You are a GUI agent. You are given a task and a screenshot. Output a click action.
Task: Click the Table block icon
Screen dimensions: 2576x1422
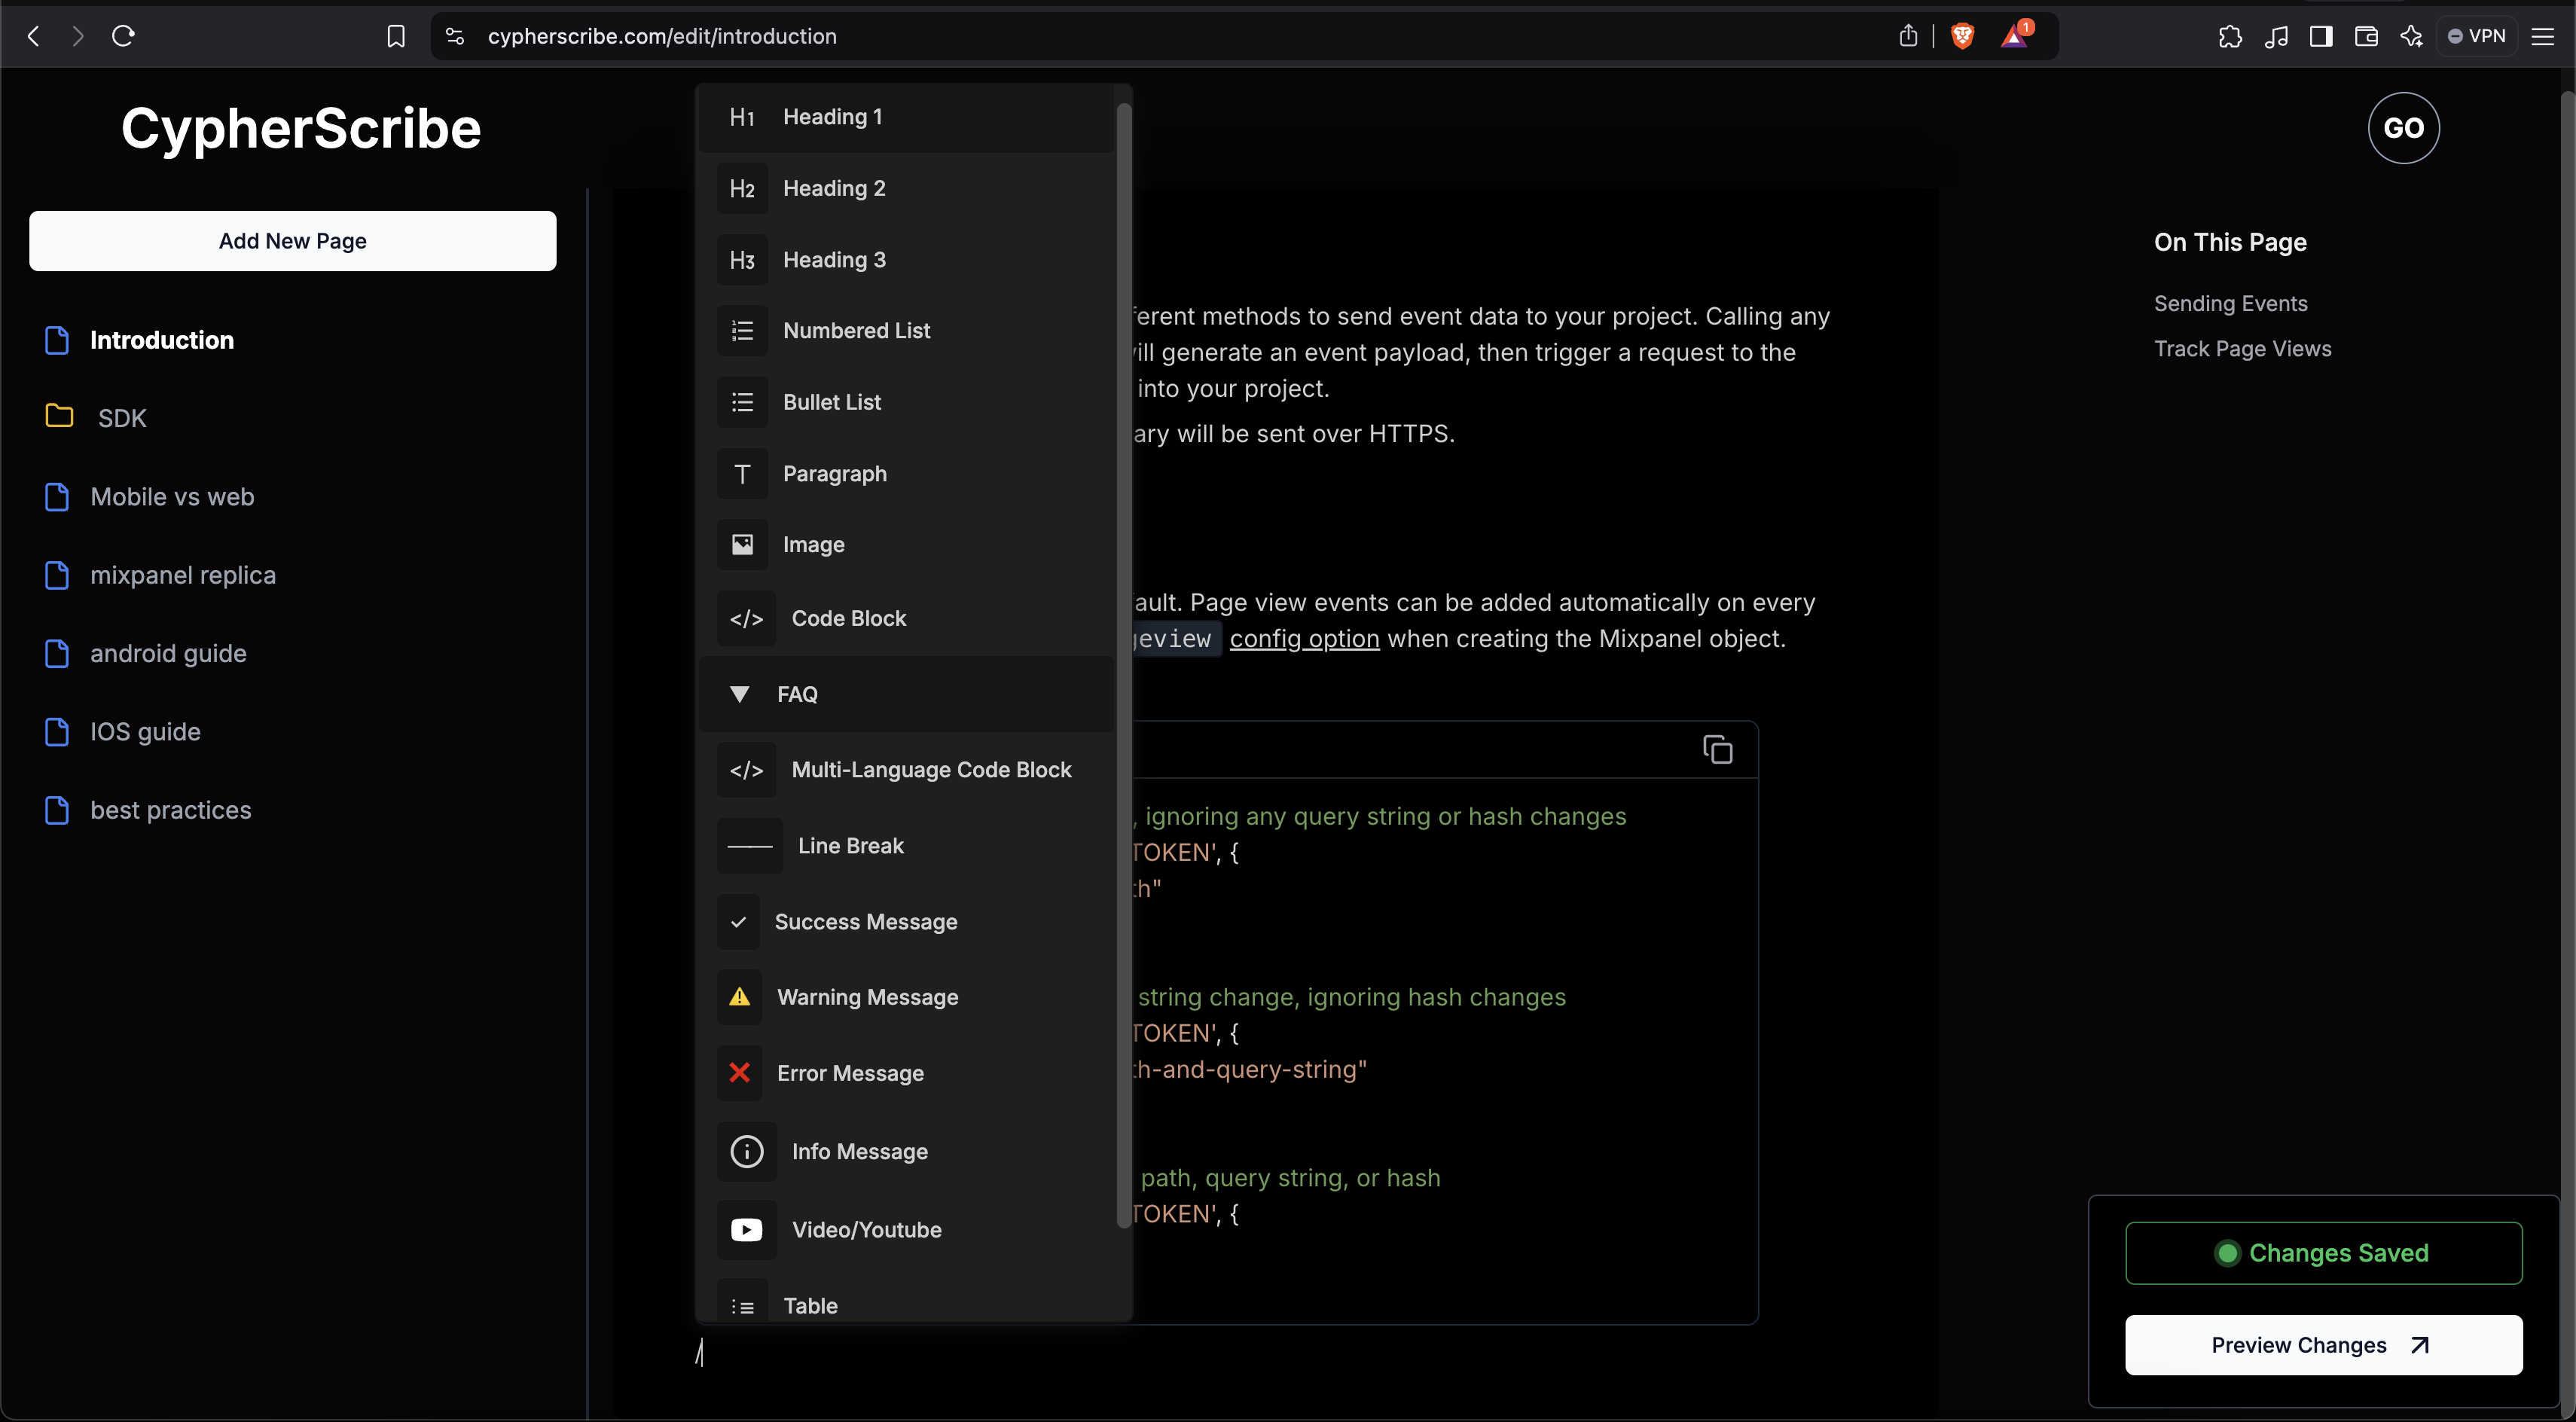[x=742, y=1306]
